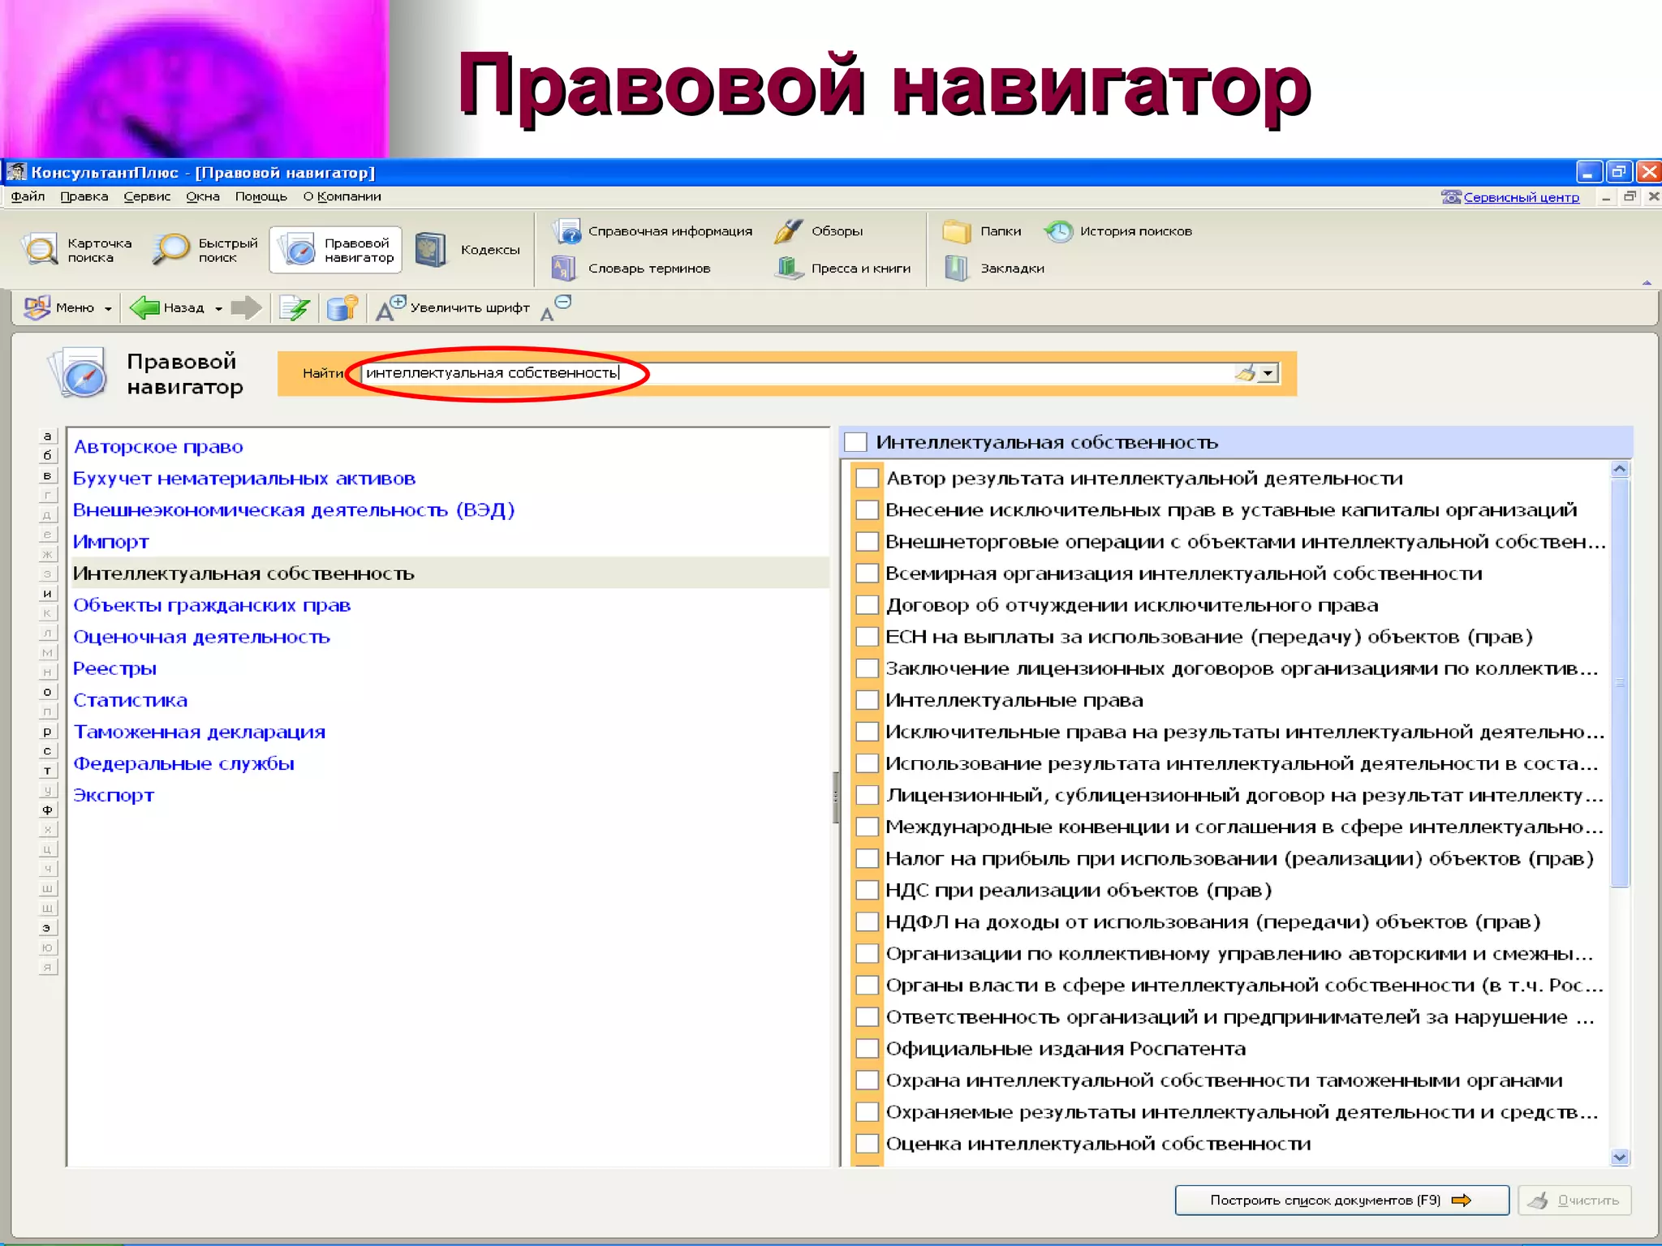Open Словарь терминов dictionary
Screen dimensions: 1662x1246
pyautogui.click(x=631, y=268)
